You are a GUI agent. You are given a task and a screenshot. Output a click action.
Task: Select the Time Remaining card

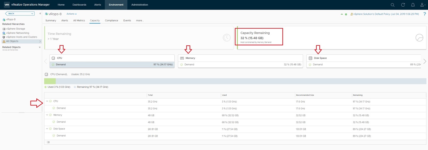coord(139,38)
